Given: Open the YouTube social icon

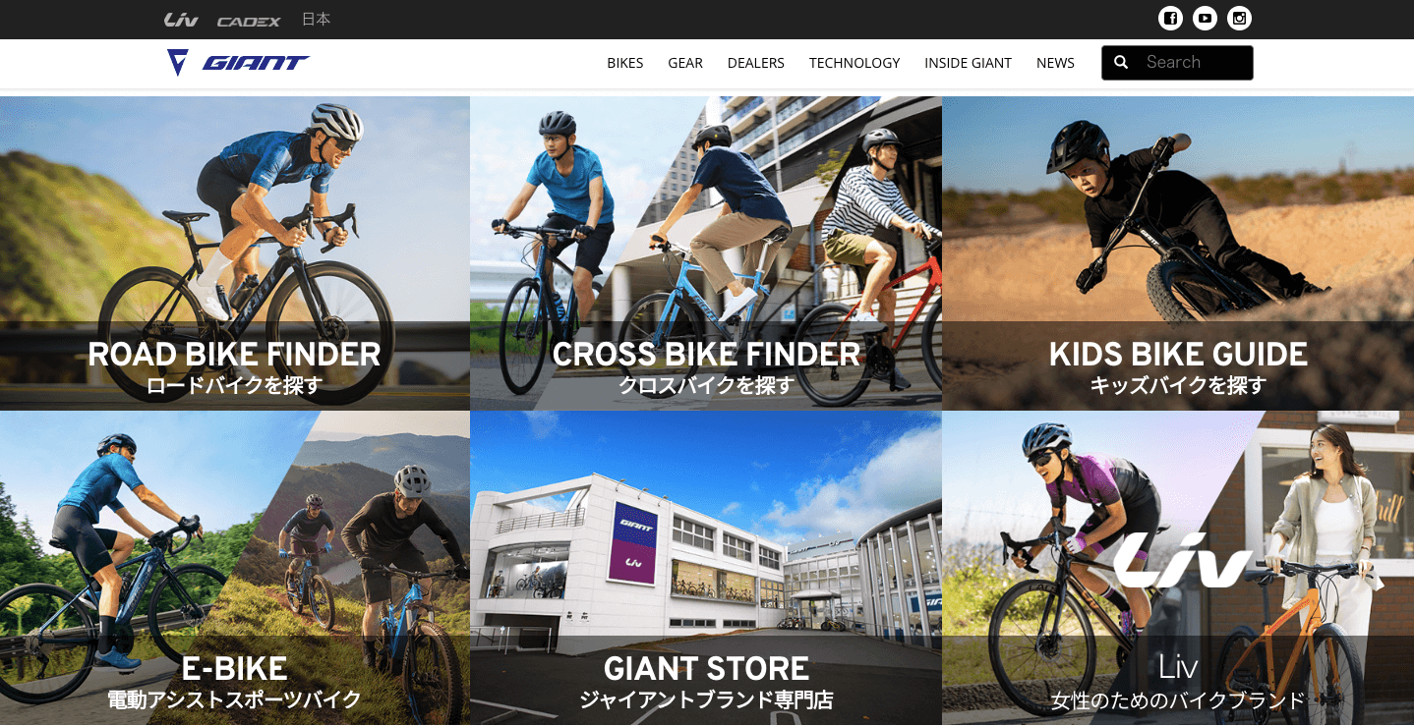Looking at the screenshot, I should click(1205, 19).
